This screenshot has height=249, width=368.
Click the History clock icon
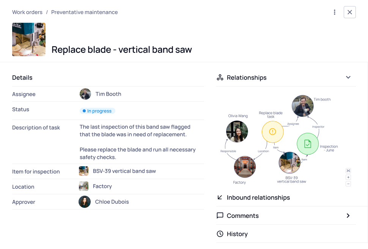pyautogui.click(x=220, y=234)
